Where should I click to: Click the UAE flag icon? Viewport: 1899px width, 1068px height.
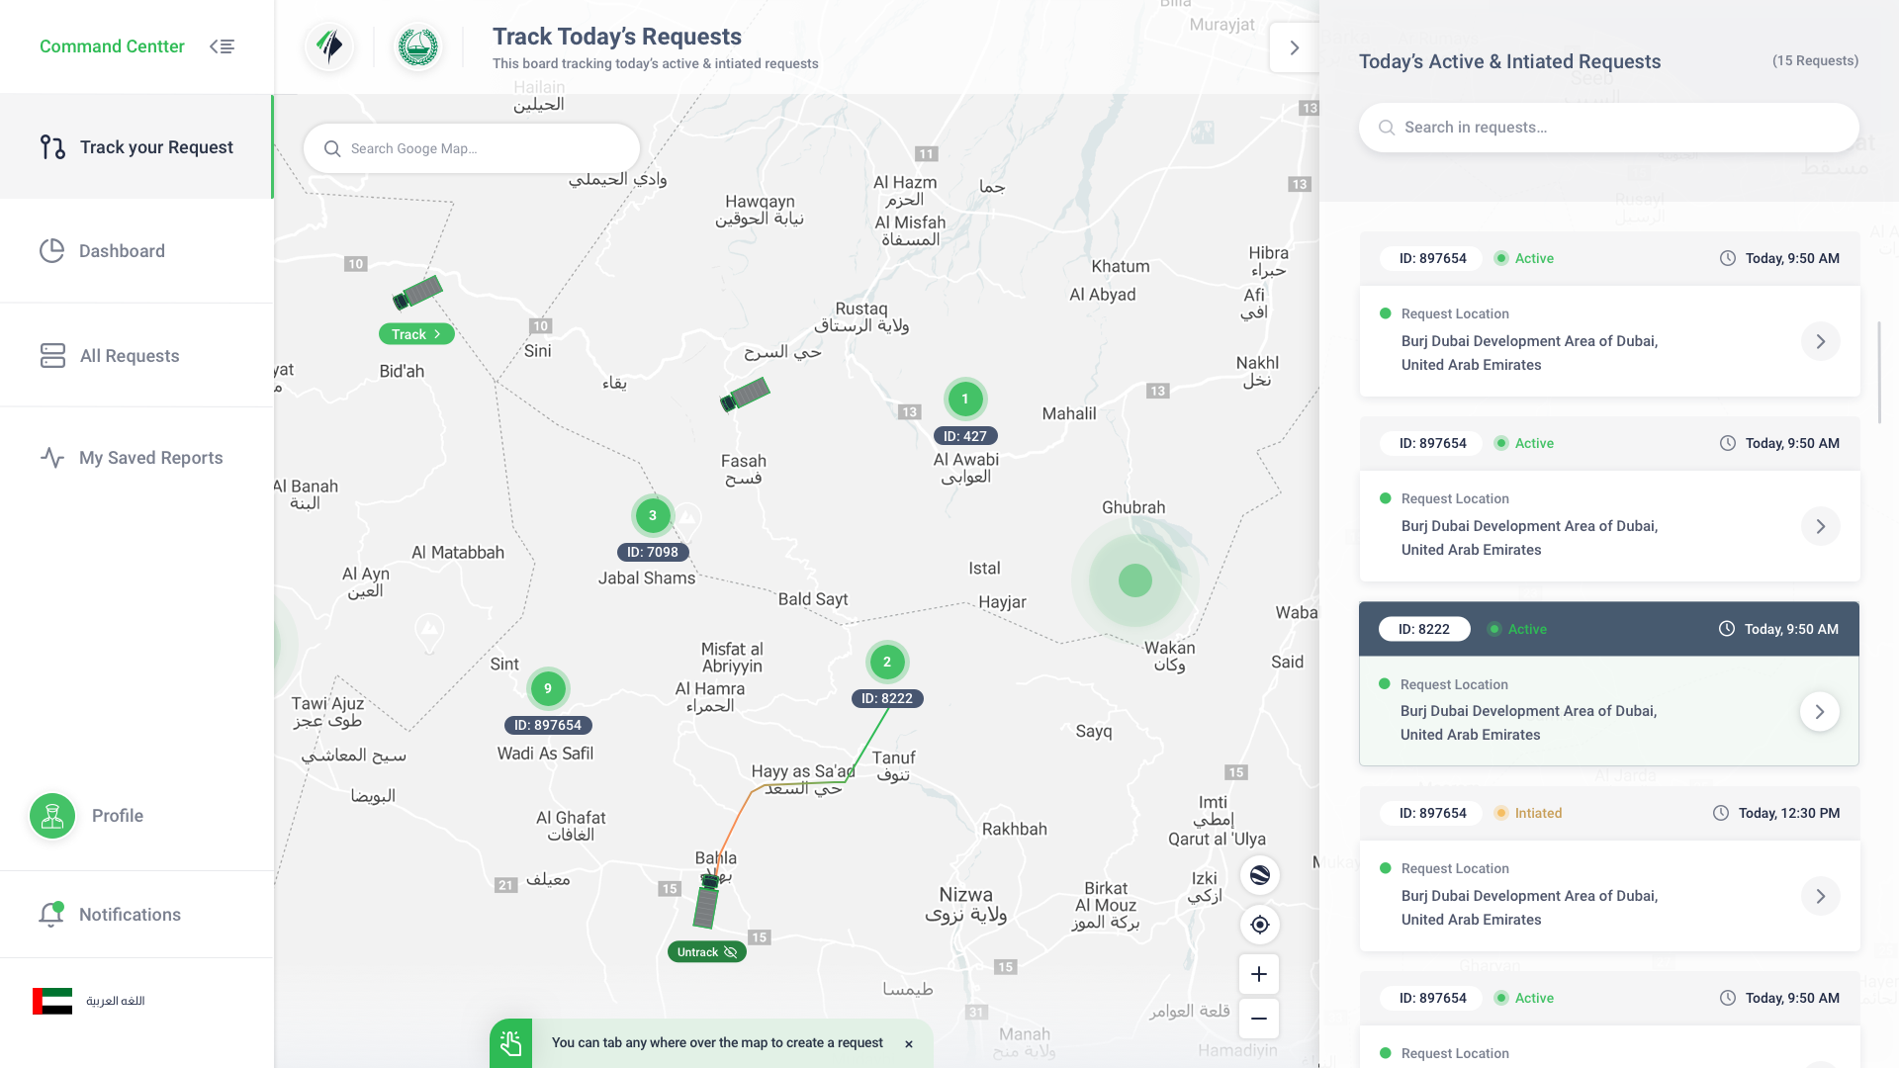(52, 1001)
